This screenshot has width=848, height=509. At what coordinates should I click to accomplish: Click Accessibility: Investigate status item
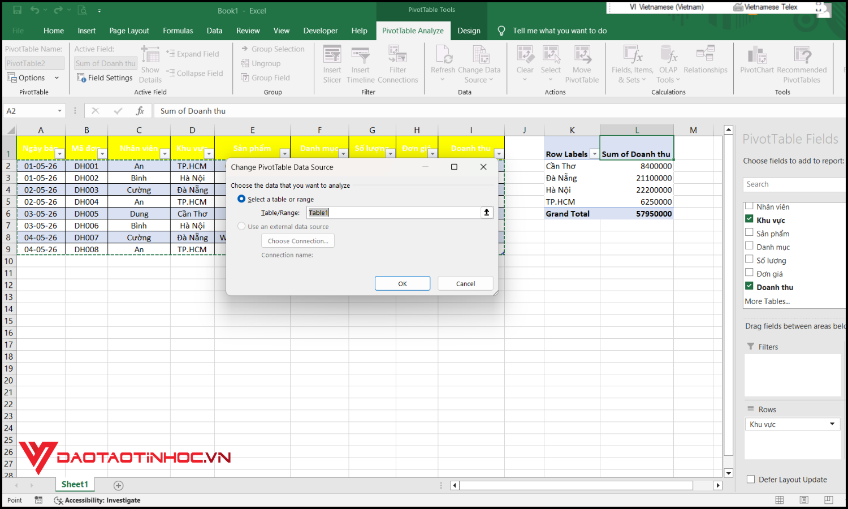click(x=97, y=500)
